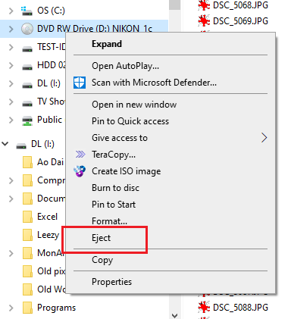Click the TEST-ID drive icon
The height and width of the screenshot is (319, 291).
27,48
